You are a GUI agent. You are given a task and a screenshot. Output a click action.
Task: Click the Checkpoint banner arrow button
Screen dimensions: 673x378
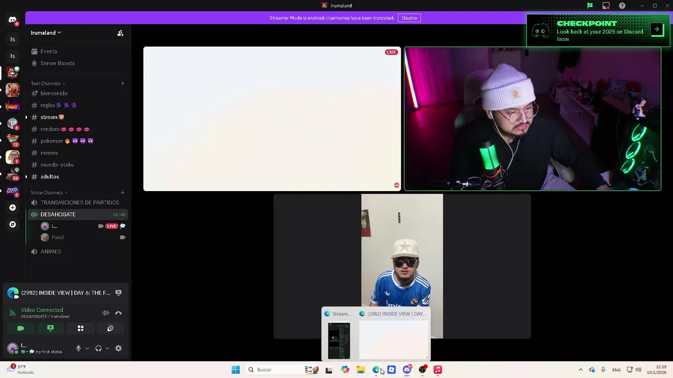pyautogui.click(x=657, y=29)
